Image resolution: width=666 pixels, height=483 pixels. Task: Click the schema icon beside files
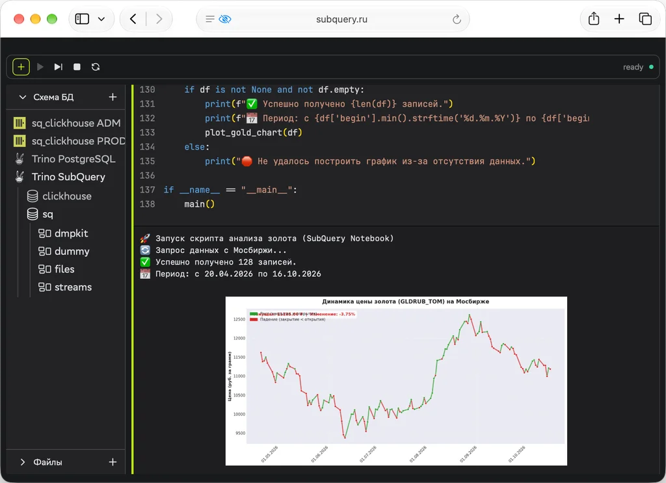[x=45, y=269]
